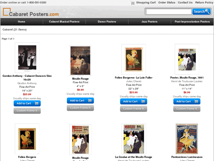
Task: Open the Gordon Anthony Cabaret Dancers thumbnail
Action: tap(27, 58)
